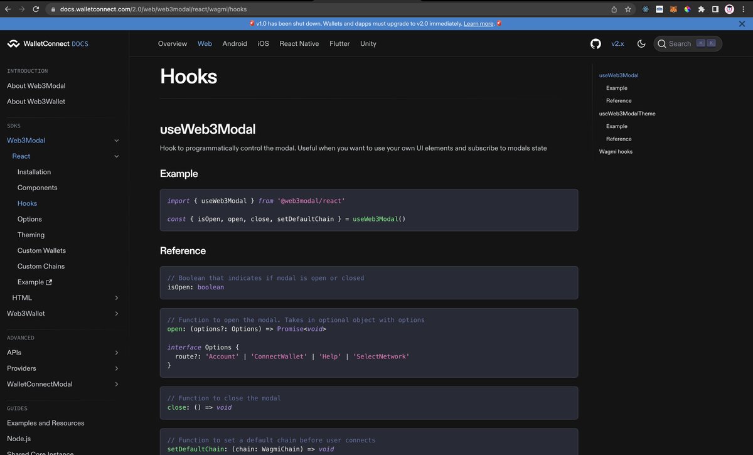Select the Web navbar tab
Screen dimensions: 753x455
pos(205,43)
